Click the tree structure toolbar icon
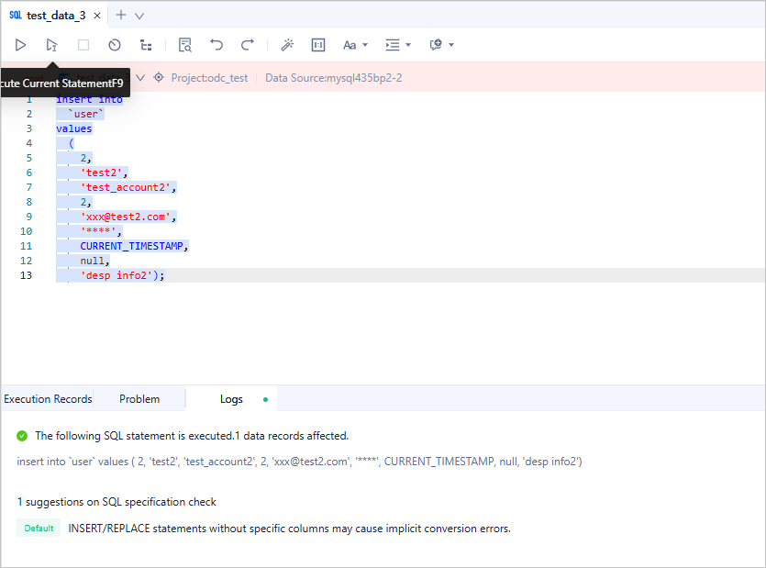The width and height of the screenshot is (766, 568). click(x=146, y=45)
